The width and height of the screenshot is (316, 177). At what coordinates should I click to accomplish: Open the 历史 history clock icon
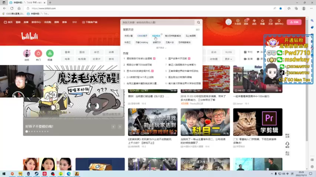pyautogui.click(x=271, y=22)
